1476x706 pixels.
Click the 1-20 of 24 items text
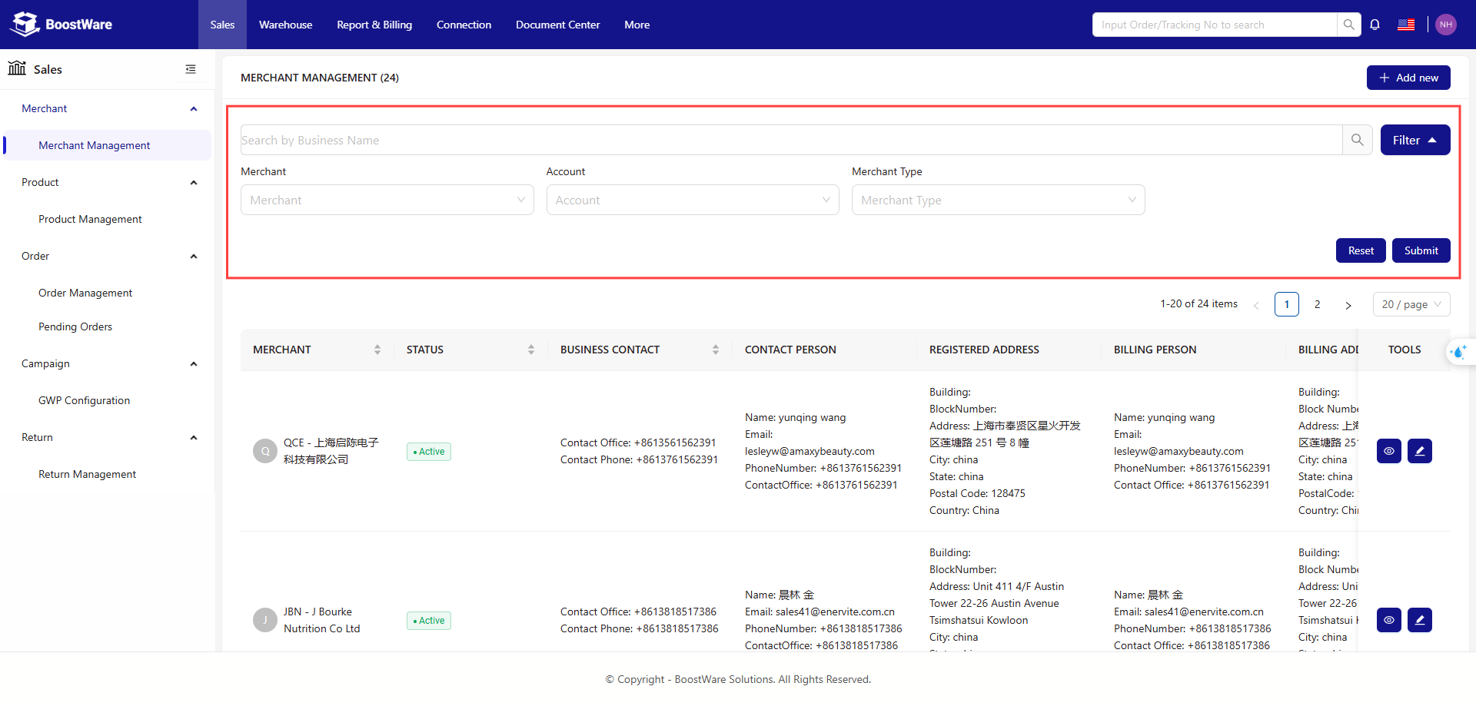pyautogui.click(x=1198, y=304)
